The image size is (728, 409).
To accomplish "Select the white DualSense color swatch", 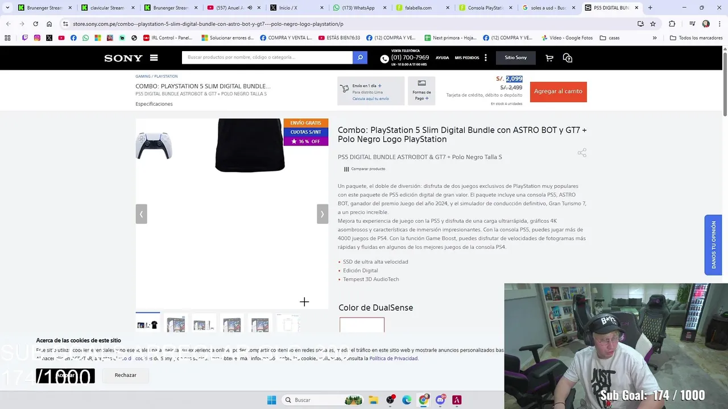I will pos(362,325).
